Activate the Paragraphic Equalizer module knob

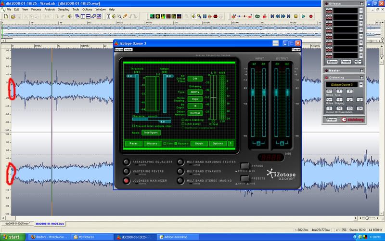click(126, 162)
